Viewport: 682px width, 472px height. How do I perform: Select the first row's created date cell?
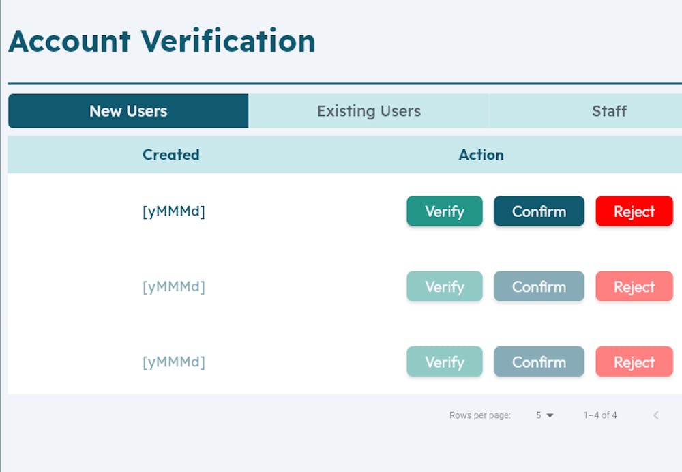tap(173, 211)
